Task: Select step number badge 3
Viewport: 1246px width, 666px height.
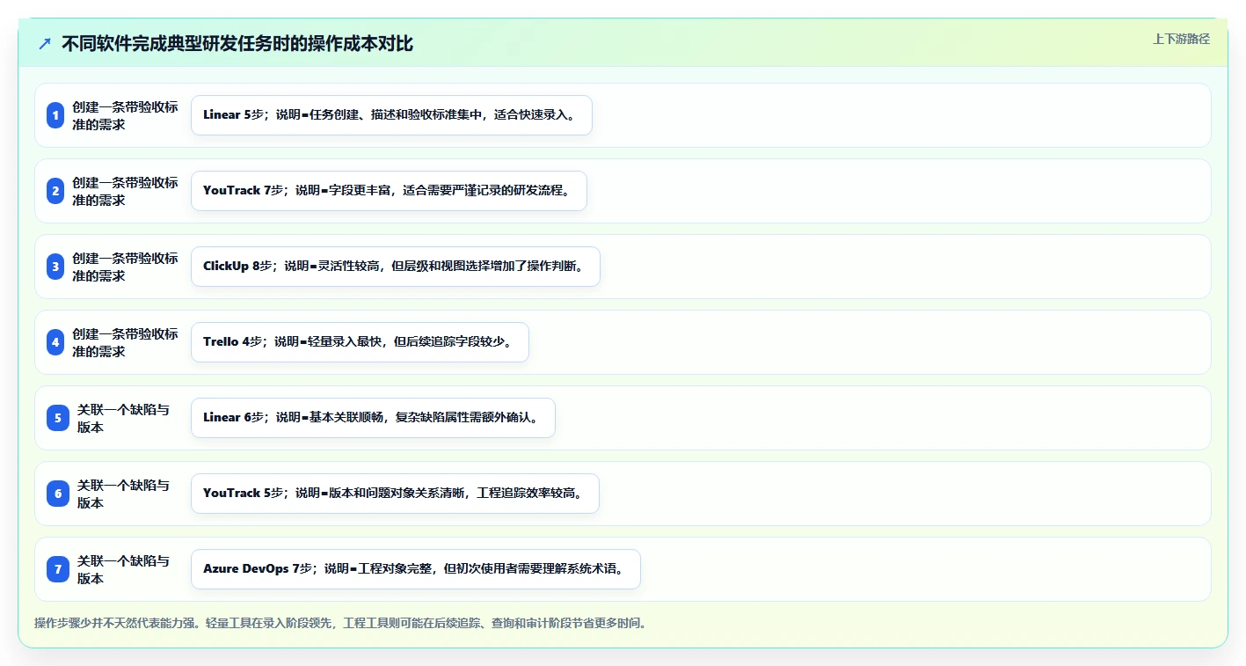Action: 55,267
